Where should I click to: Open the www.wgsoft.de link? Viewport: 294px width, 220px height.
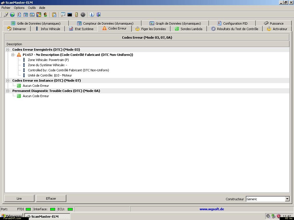coord(212,209)
